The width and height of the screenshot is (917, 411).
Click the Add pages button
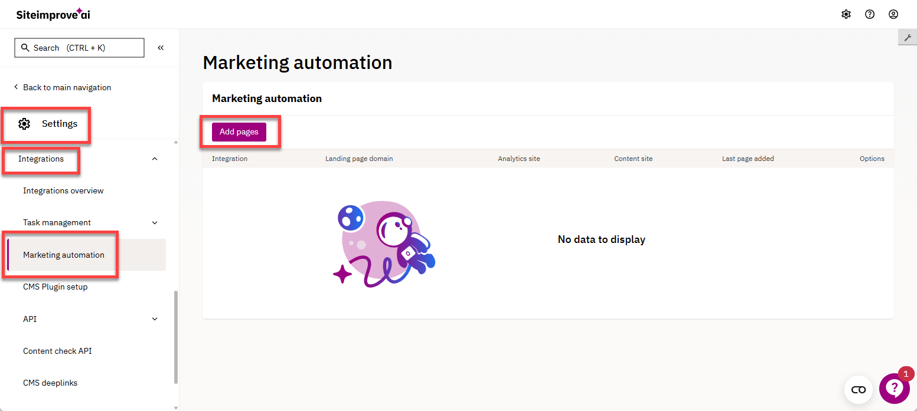click(x=239, y=131)
